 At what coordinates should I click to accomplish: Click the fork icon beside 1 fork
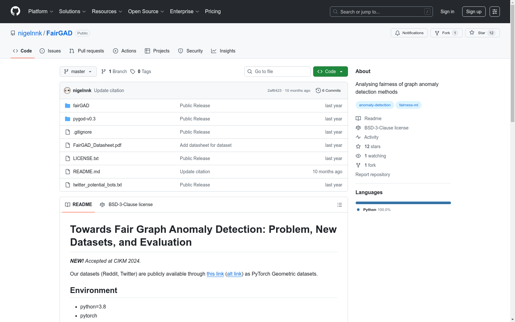pyautogui.click(x=358, y=165)
